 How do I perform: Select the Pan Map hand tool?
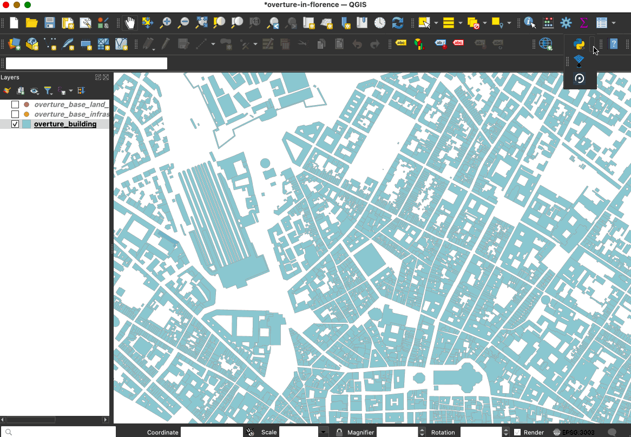coord(129,23)
